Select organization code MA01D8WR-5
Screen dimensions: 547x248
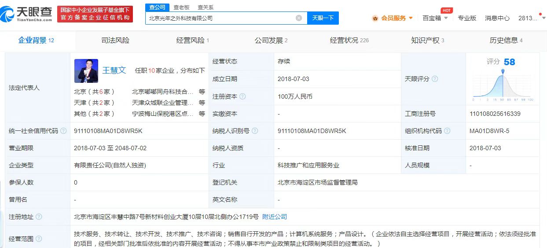pos(489,131)
